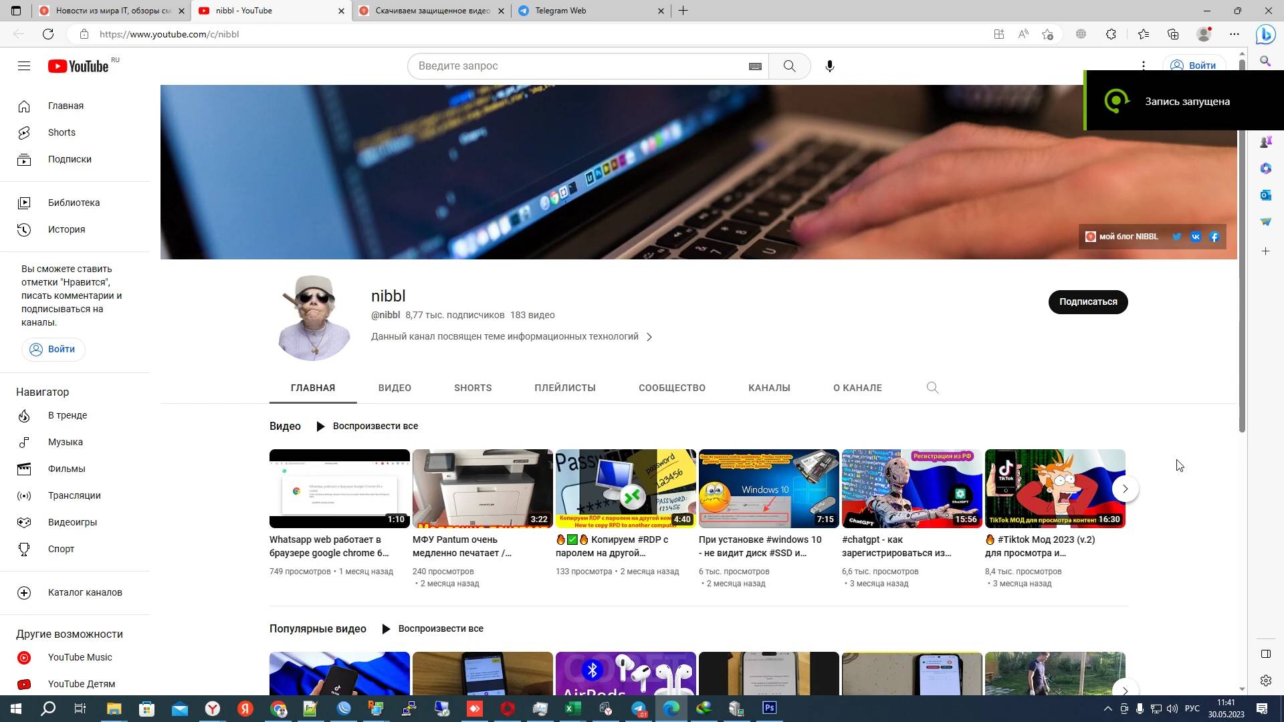The height and width of the screenshot is (722, 1284).
Task: Open YouTube settings three-dot menu
Action: (1144, 66)
